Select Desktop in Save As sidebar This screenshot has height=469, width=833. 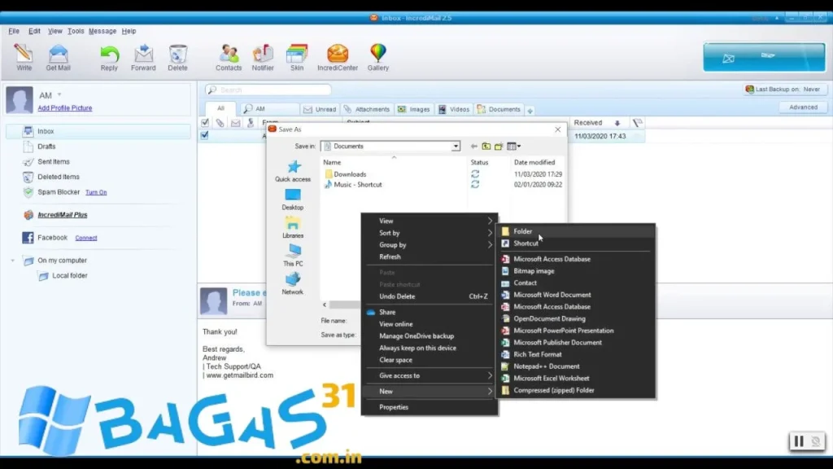(x=293, y=199)
